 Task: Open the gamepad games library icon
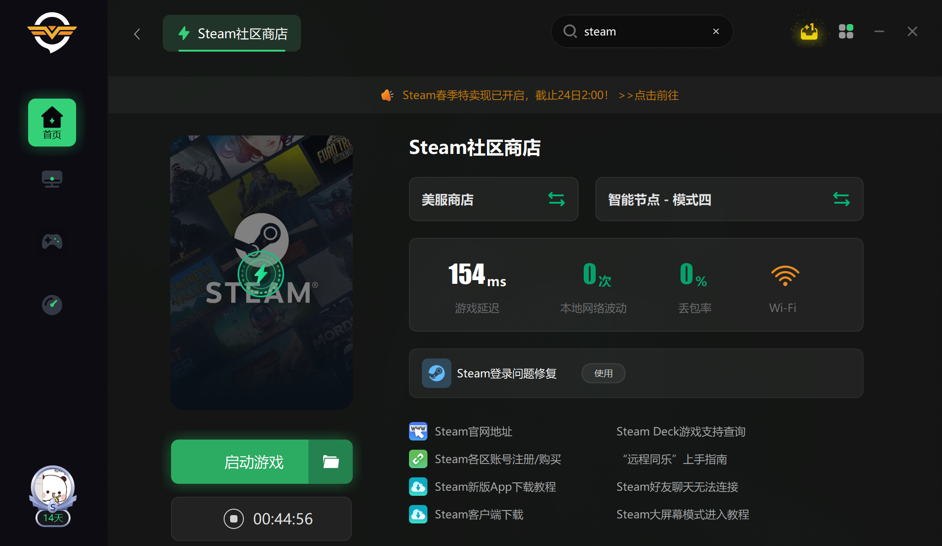coord(52,241)
